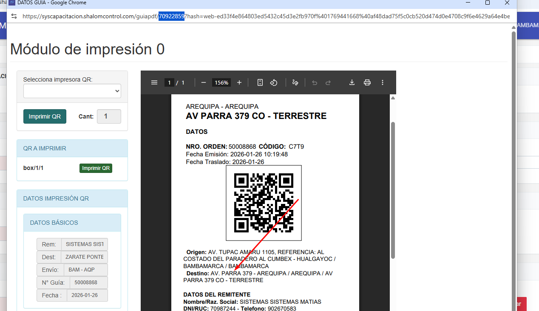Download the PDF guide
This screenshot has height=311, width=539.
pyautogui.click(x=352, y=82)
